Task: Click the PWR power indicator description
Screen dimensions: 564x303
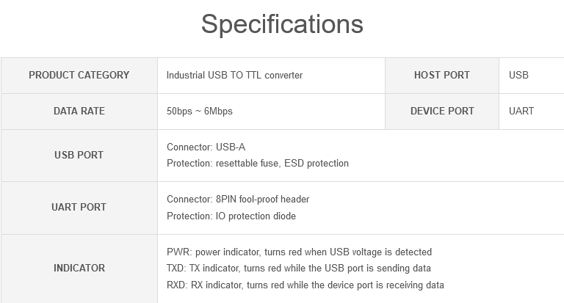Action: point(300,252)
